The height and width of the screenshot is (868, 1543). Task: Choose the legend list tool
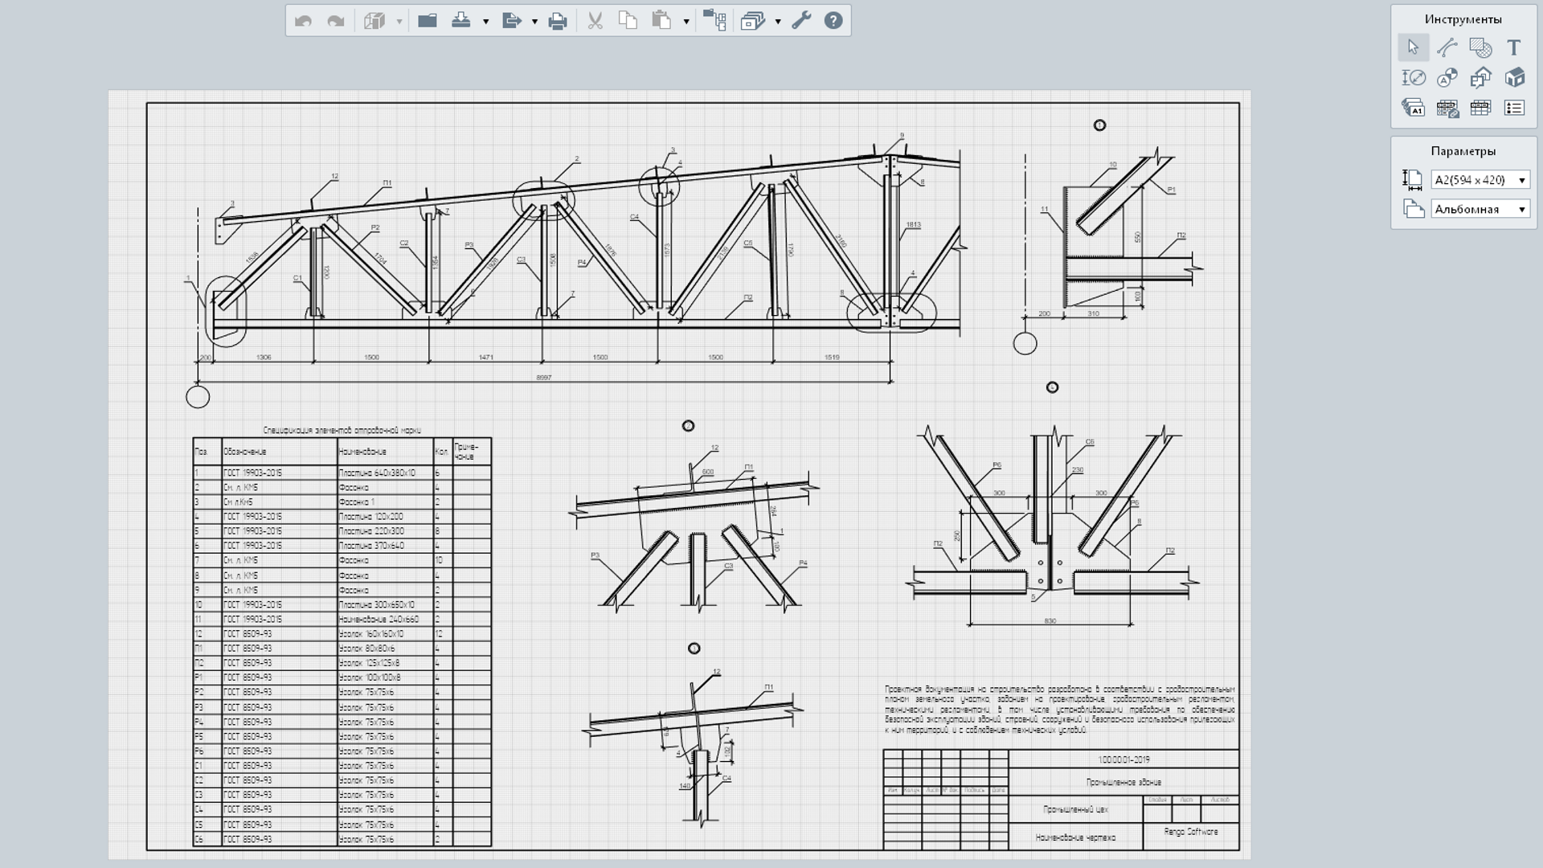[1514, 108]
